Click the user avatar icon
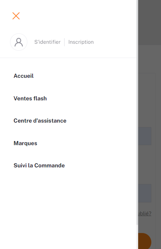This screenshot has height=249, width=161. 19,42
